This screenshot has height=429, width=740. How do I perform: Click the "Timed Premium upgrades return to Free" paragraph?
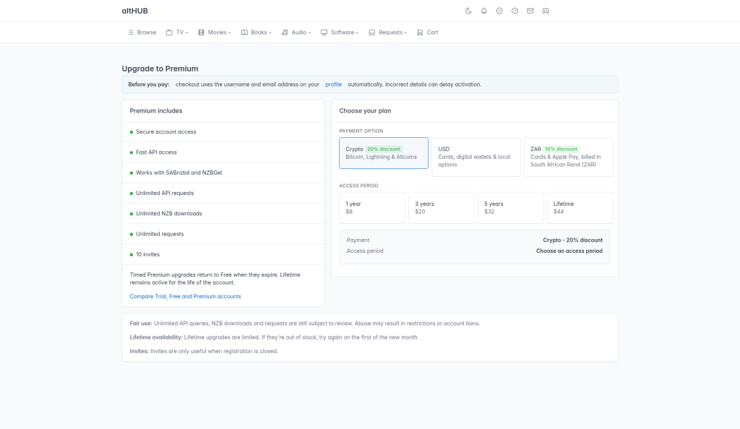[x=215, y=279]
